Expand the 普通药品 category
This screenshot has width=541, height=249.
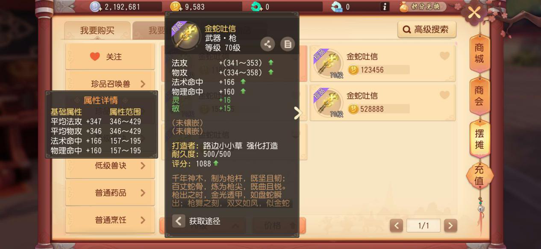click(x=110, y=193)
